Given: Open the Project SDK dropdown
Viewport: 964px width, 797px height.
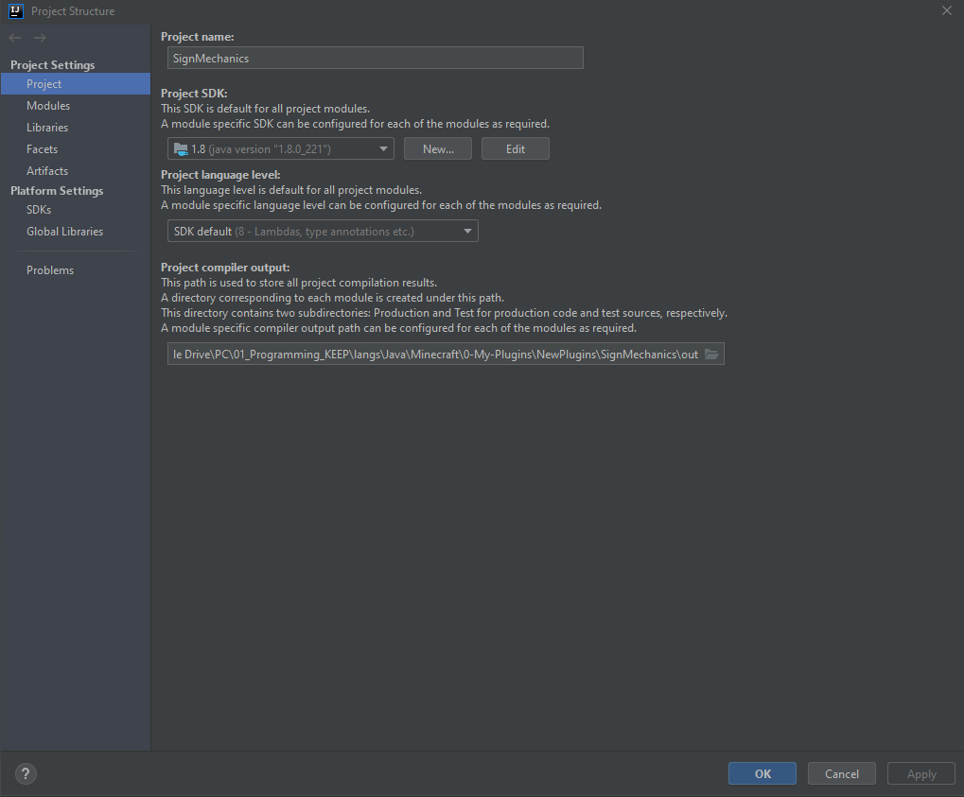Looking at the screenshot, I should [280, 148].
